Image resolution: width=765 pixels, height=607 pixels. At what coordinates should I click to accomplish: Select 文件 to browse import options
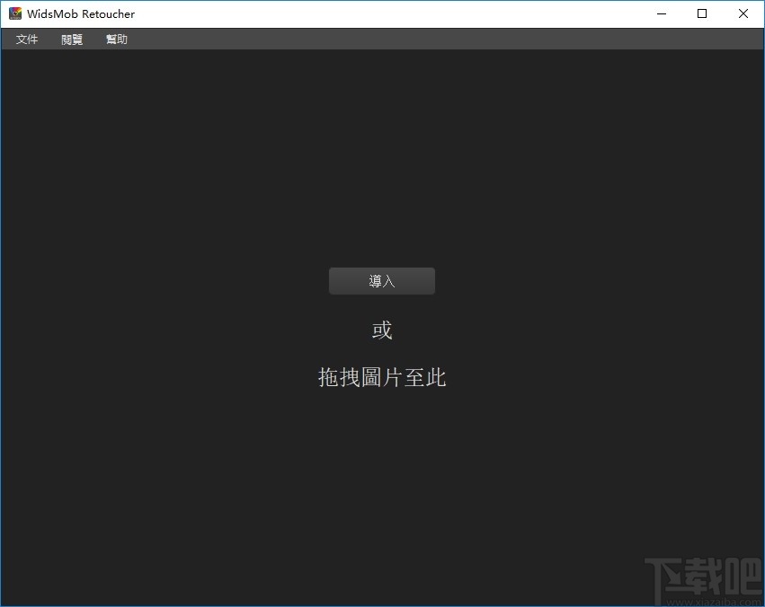pyautogui.click(x=26, y=39)
